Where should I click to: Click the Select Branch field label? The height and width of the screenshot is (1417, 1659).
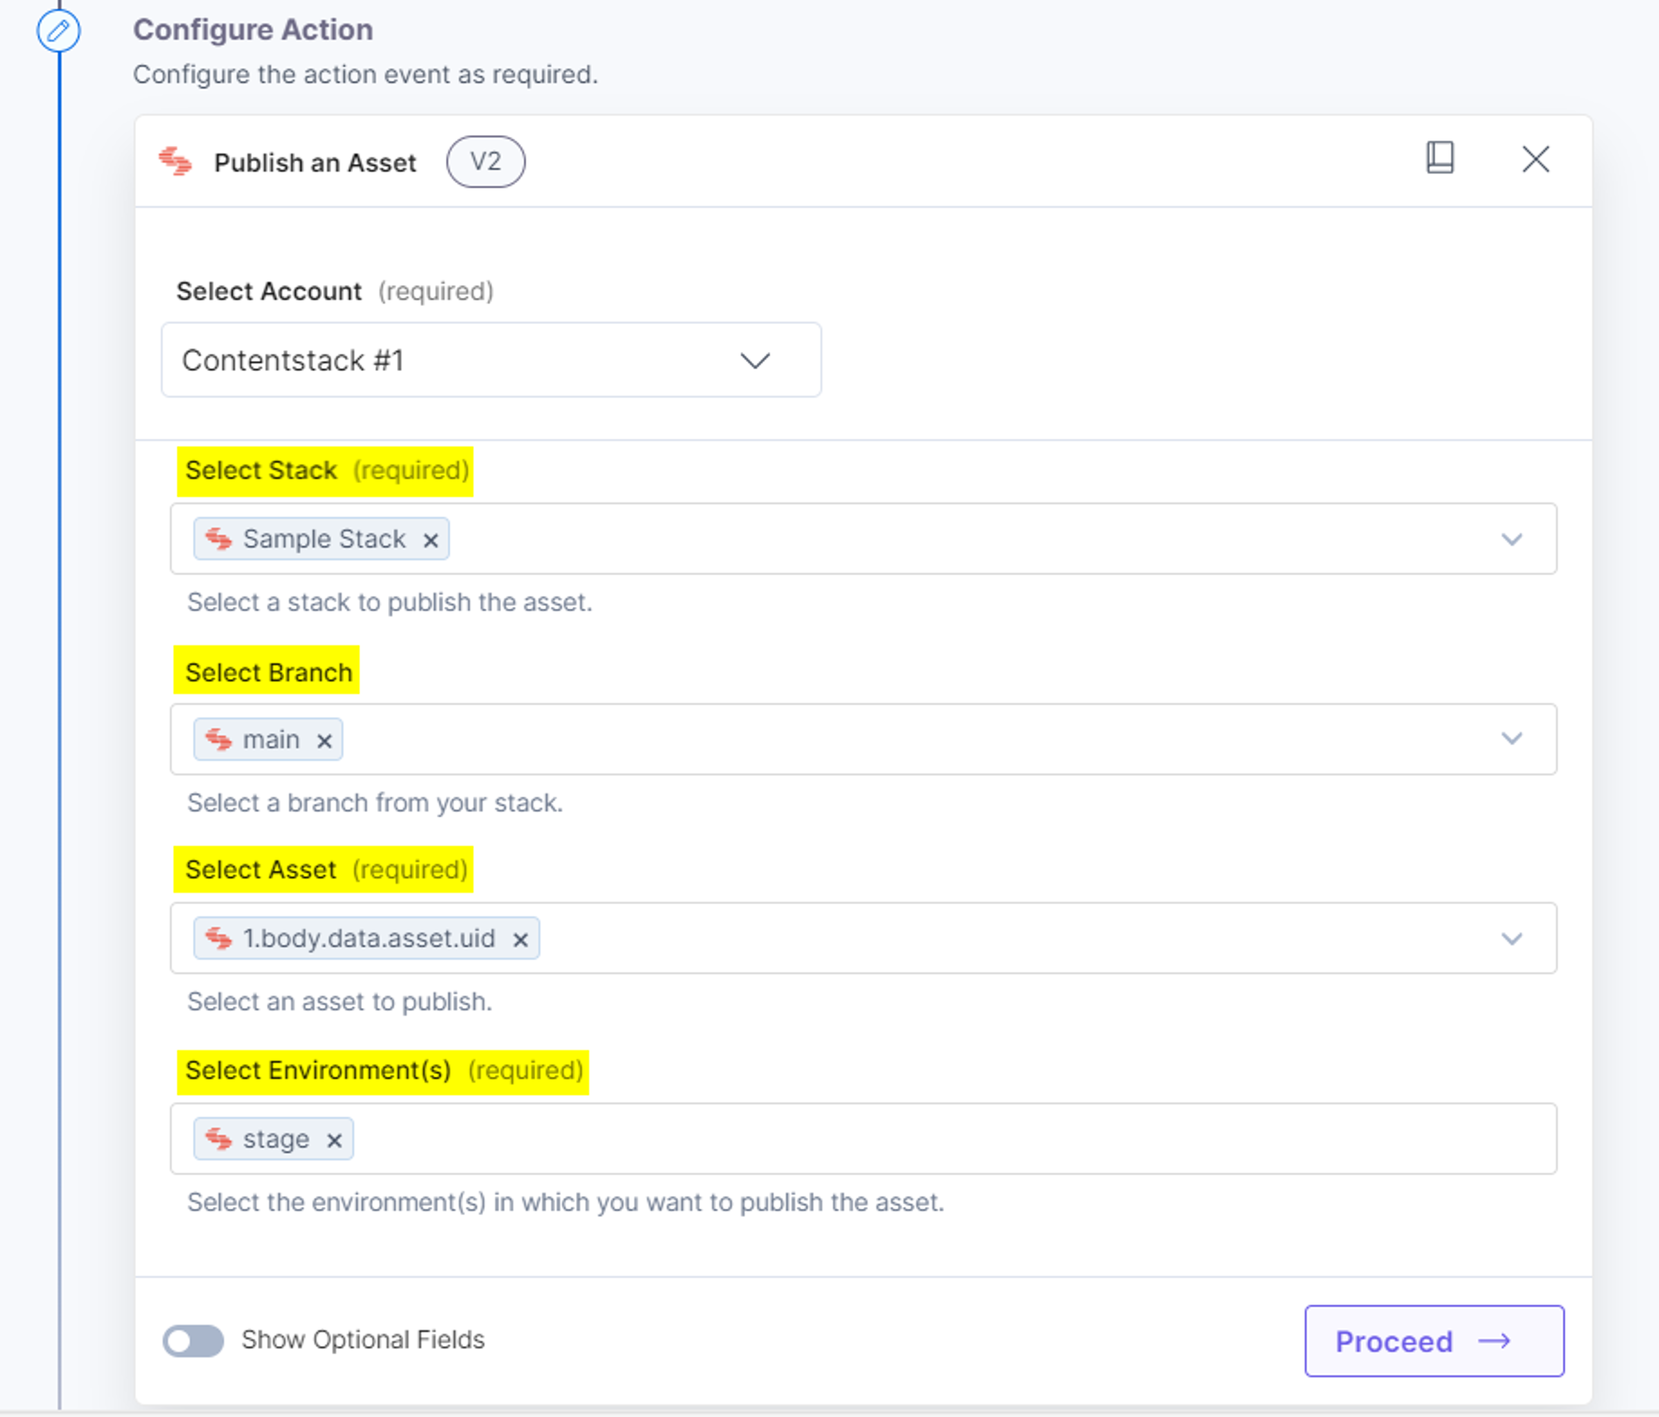tap(269, 672)
